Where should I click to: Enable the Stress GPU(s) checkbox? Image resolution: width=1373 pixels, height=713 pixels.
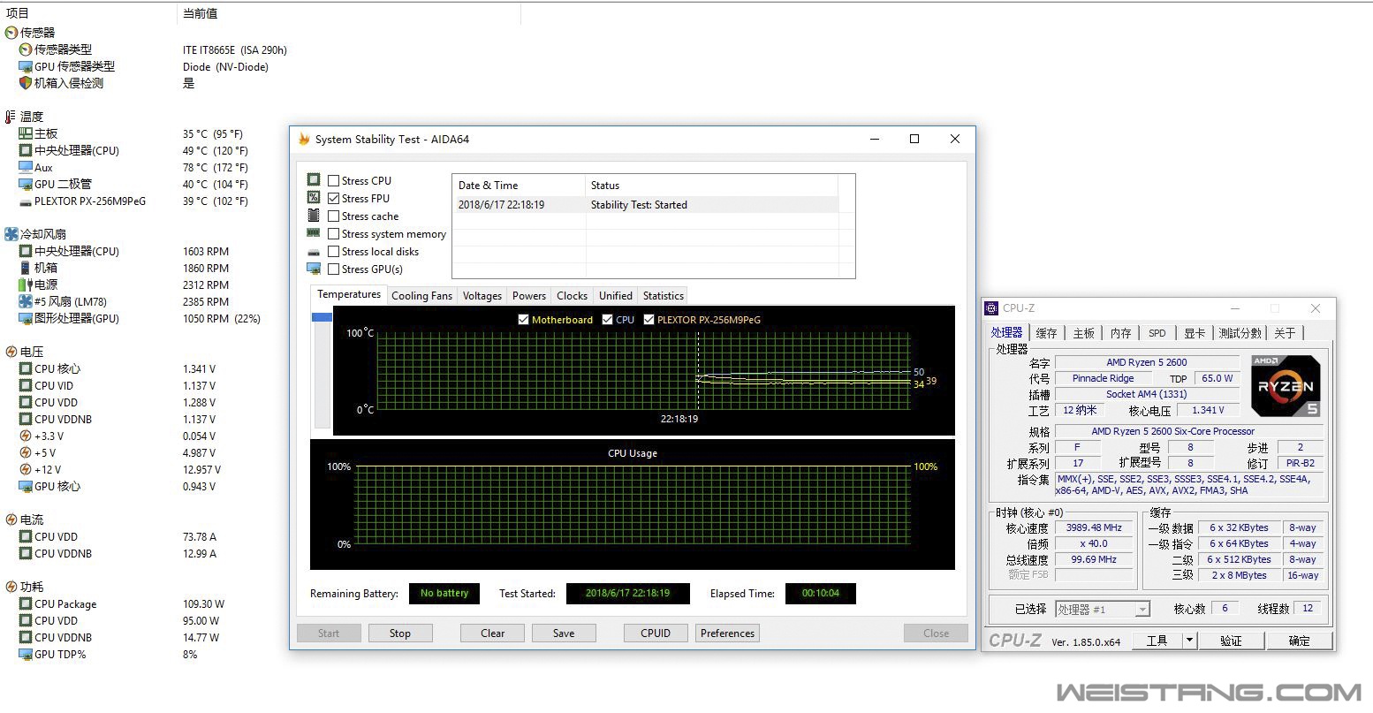point(333,269)
